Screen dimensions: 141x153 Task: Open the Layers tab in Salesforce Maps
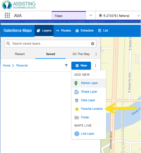[44, 30]
